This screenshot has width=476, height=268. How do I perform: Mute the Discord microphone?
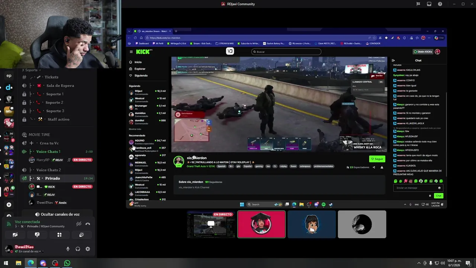coord(68,249)
